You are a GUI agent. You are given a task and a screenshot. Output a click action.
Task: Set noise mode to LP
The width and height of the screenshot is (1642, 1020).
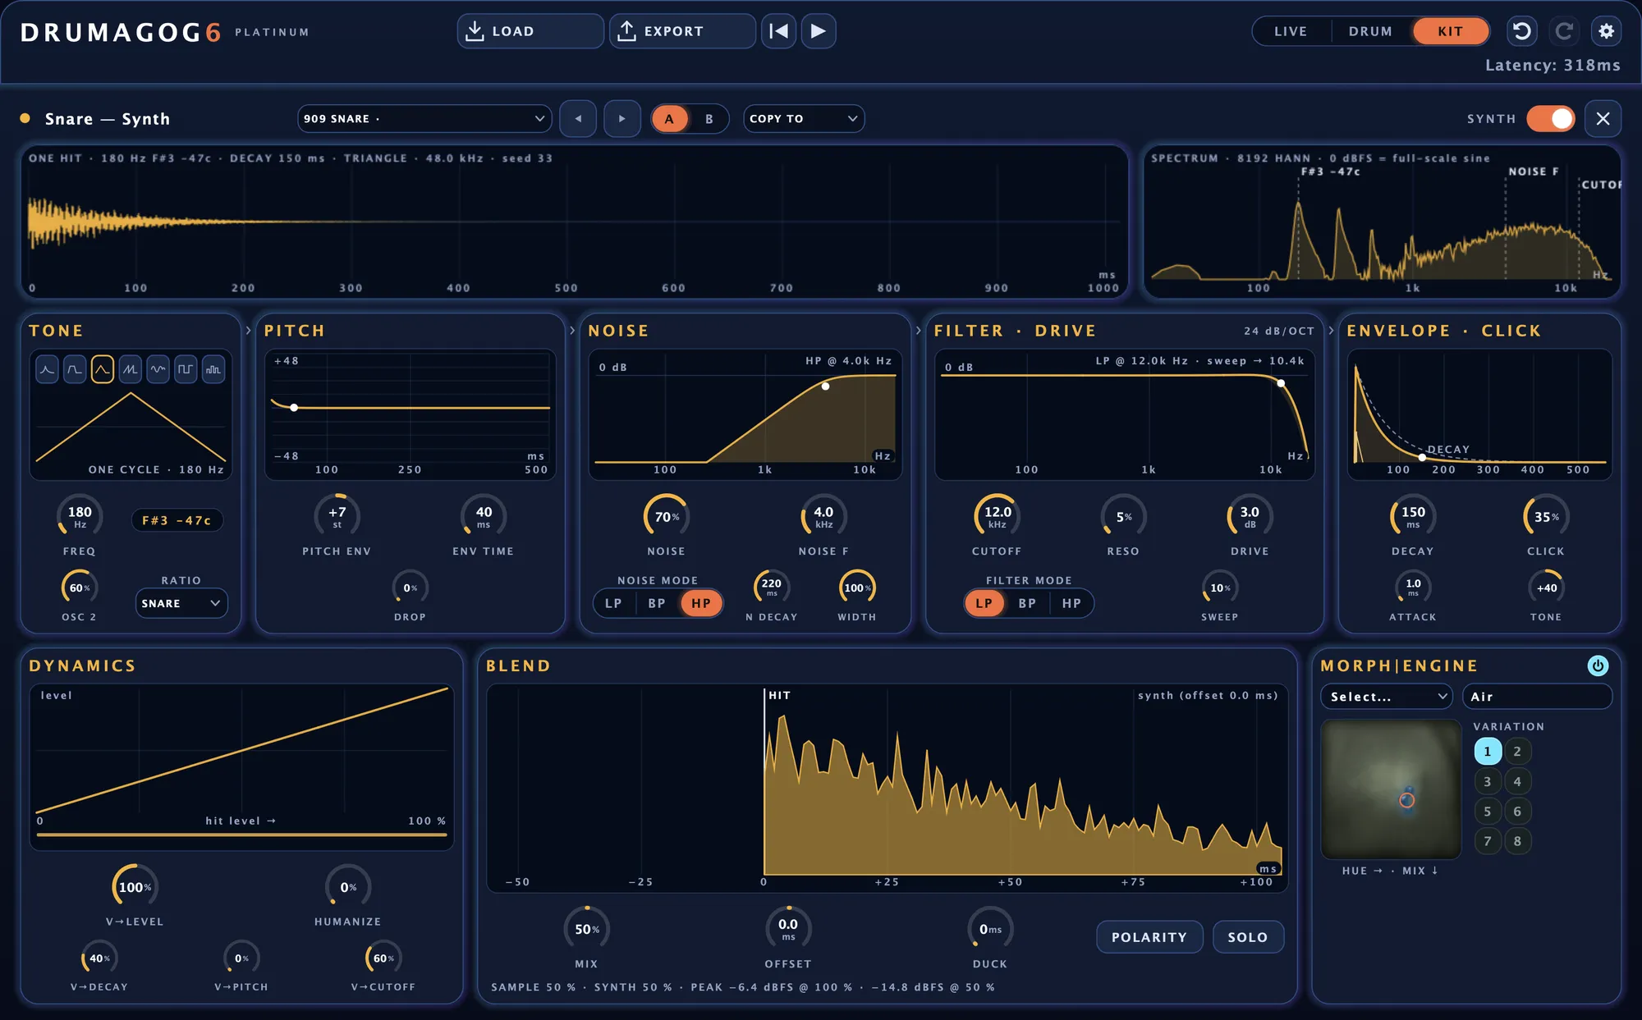614,603
